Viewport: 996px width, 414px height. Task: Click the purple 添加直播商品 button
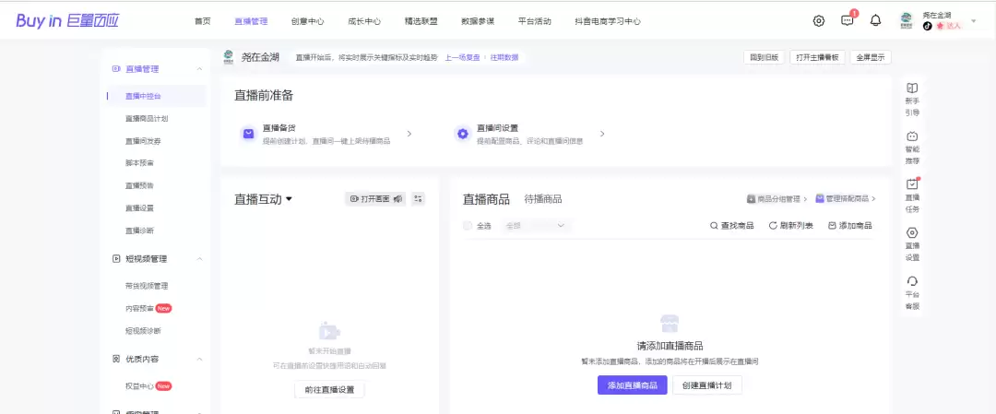[632, 385]
